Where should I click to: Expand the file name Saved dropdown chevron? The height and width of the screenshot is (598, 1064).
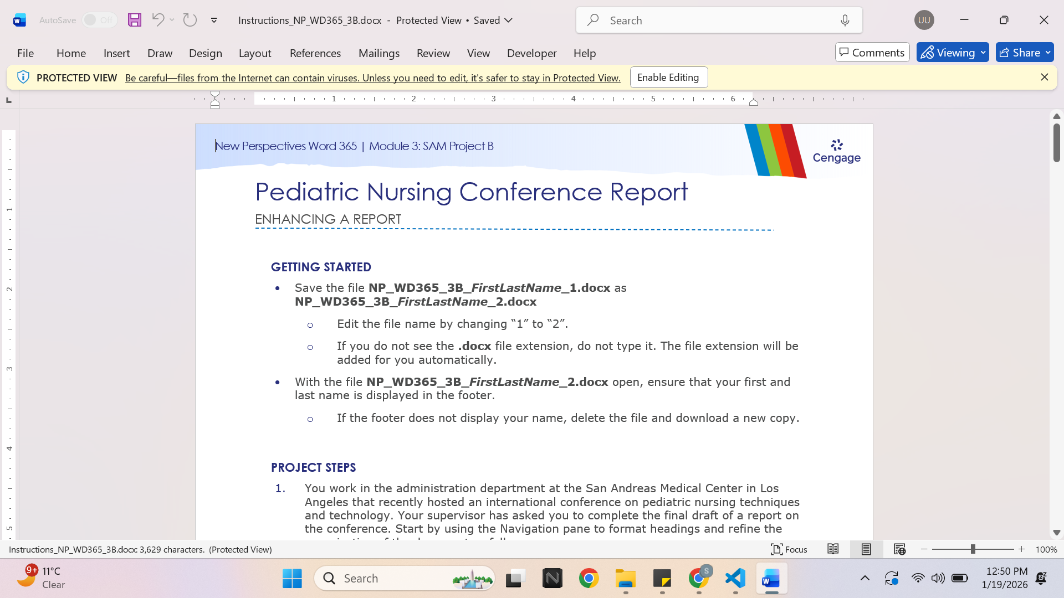tap(509, 20)
